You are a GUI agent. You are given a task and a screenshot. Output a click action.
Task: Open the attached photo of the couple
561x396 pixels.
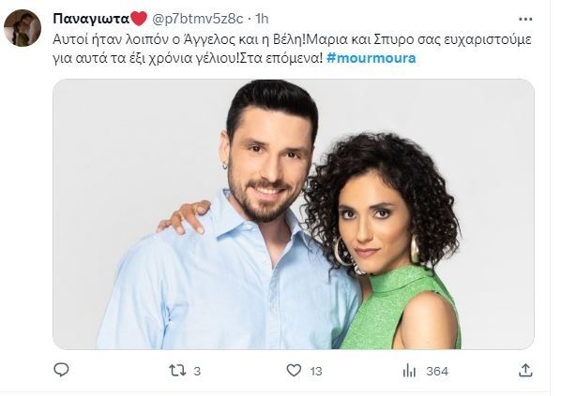[294, 213]
